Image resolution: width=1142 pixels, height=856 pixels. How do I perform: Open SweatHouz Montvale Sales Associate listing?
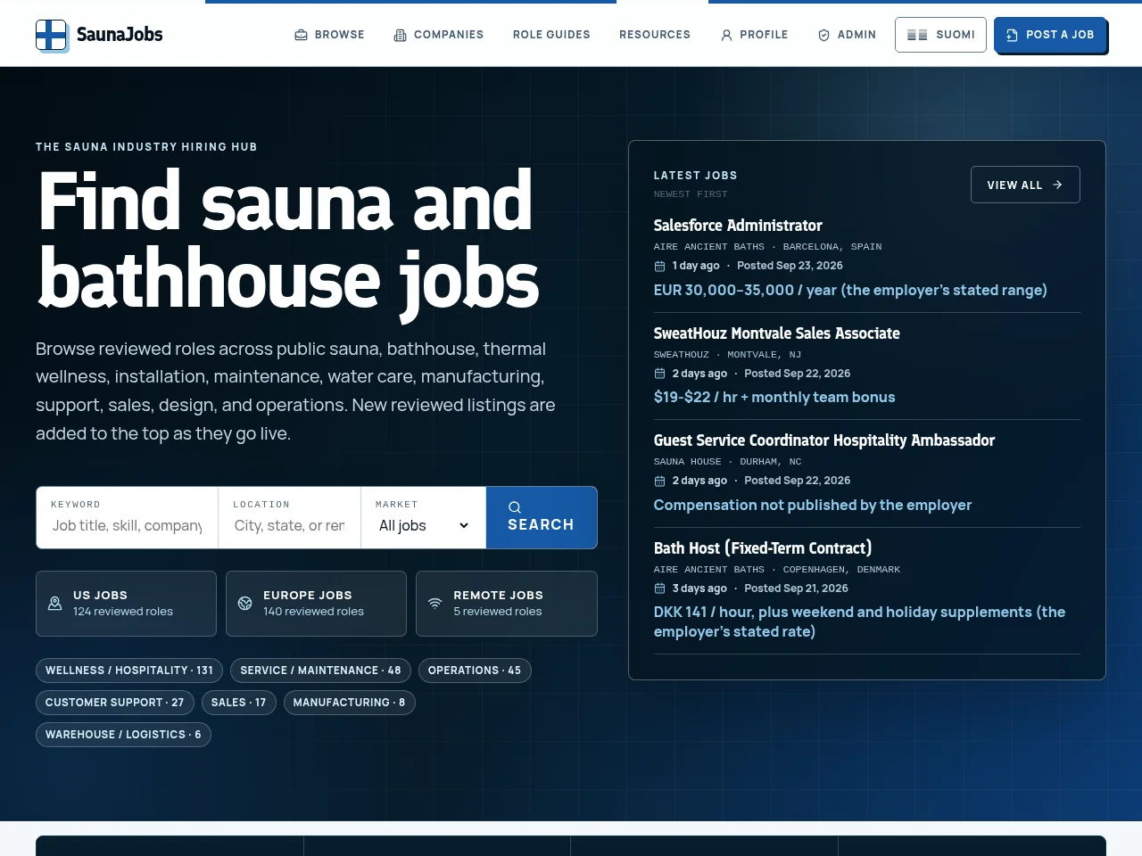[x=776, y=333]
